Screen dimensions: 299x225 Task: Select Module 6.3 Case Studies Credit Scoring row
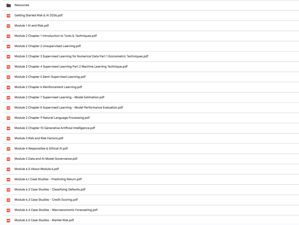[x=151, y=200]
